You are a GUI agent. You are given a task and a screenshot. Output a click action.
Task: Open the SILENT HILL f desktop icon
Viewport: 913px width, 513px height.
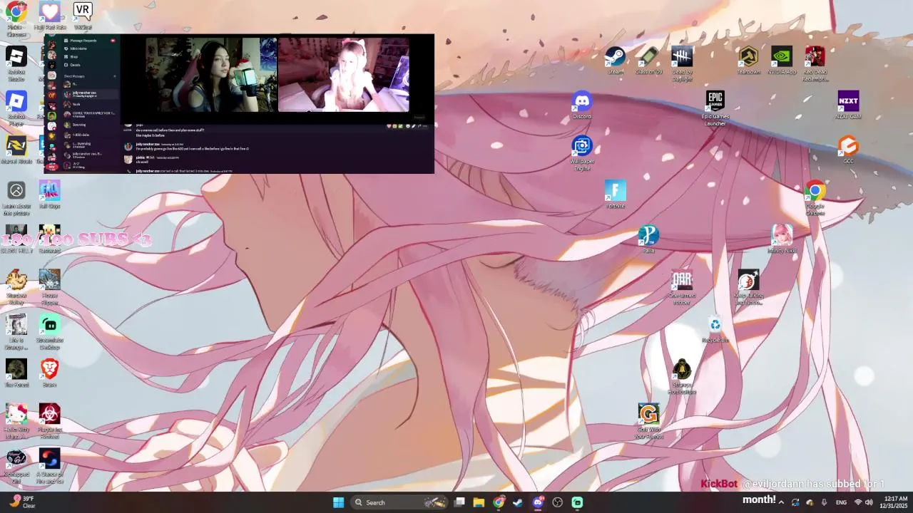(16, 239)
